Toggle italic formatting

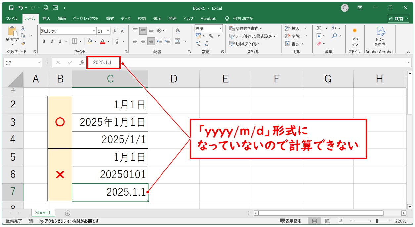[52, 41]
